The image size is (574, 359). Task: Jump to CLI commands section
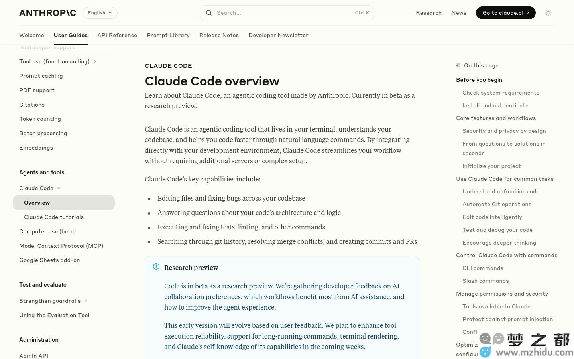click(x=483, y=268)
